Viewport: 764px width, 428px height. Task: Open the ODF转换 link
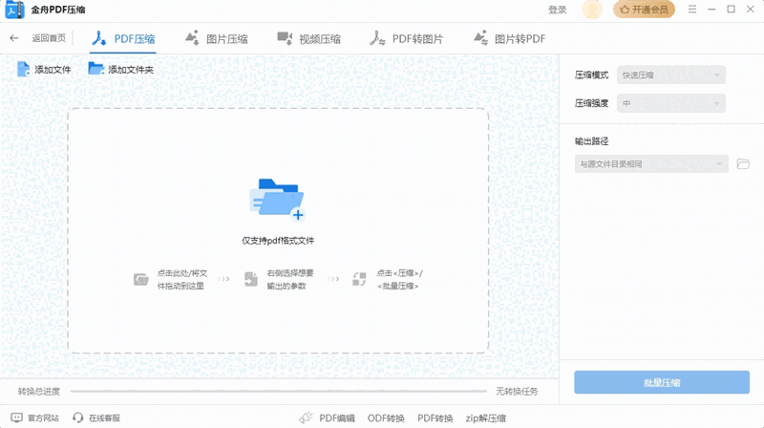pos(386,418)
